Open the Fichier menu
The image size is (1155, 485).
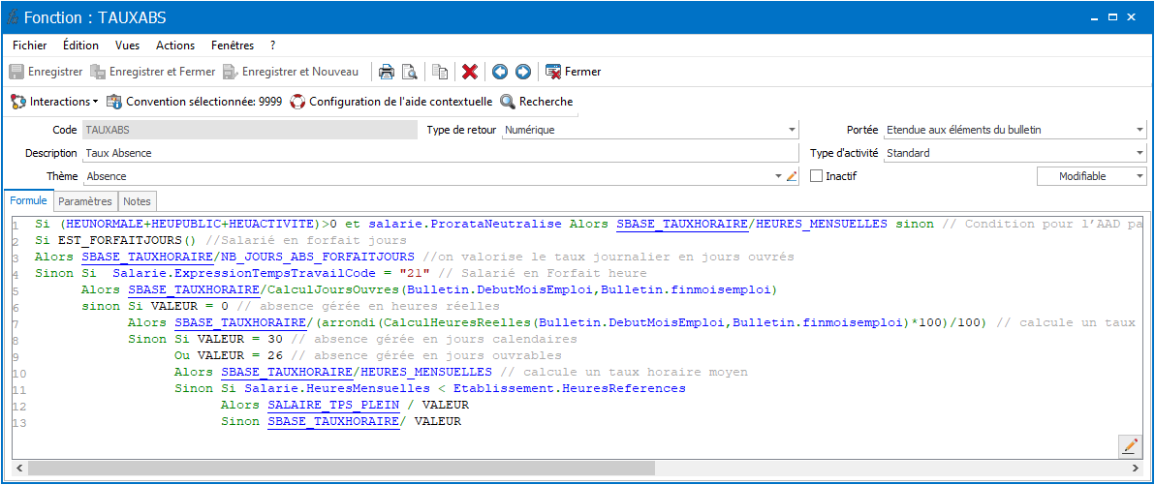(29, 45)
